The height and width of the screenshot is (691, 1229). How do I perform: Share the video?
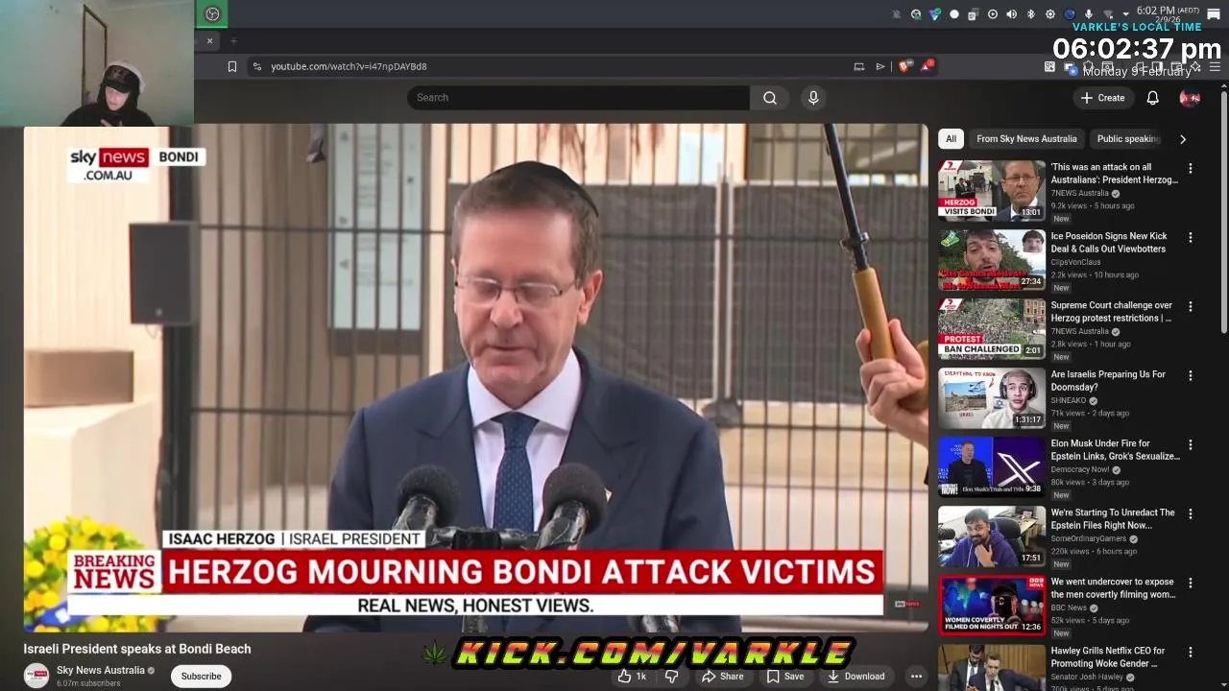722,677
